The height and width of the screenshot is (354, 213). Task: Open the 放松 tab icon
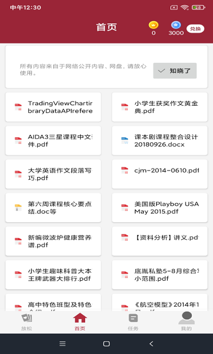tap(27, 318)
